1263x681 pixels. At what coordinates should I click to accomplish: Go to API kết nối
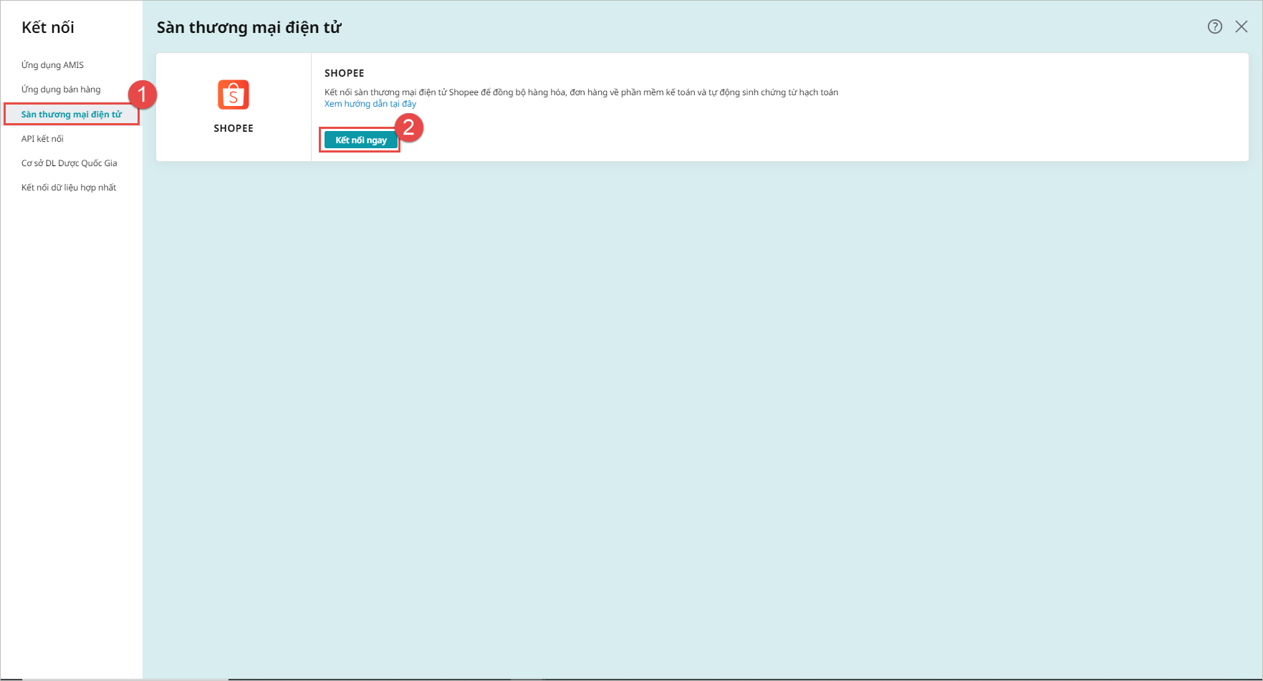[42, 139]
